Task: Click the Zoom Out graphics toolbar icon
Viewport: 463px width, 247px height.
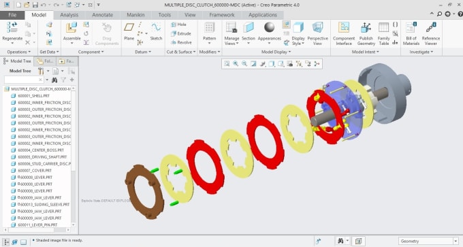Action: 244,64
